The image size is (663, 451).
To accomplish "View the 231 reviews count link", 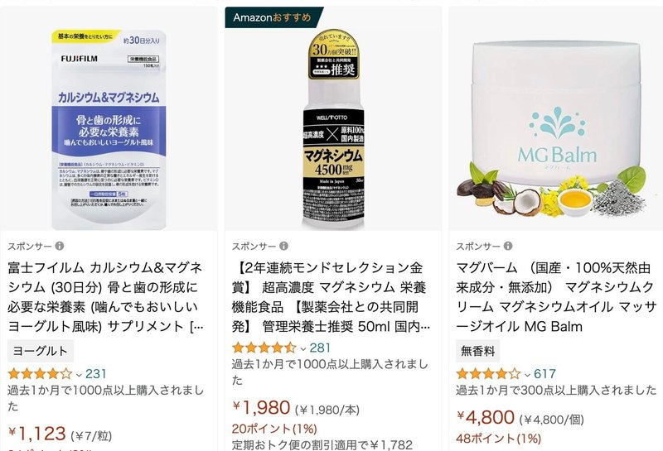I will click(96, 374).
